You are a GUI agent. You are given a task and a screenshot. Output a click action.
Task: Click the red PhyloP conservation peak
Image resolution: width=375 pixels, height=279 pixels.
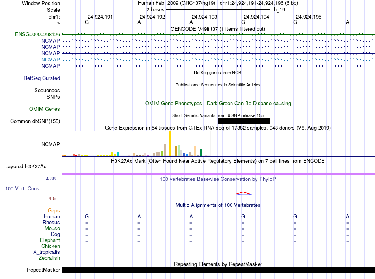(244, 193)
